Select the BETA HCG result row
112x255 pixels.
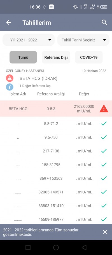pos(56,109)
